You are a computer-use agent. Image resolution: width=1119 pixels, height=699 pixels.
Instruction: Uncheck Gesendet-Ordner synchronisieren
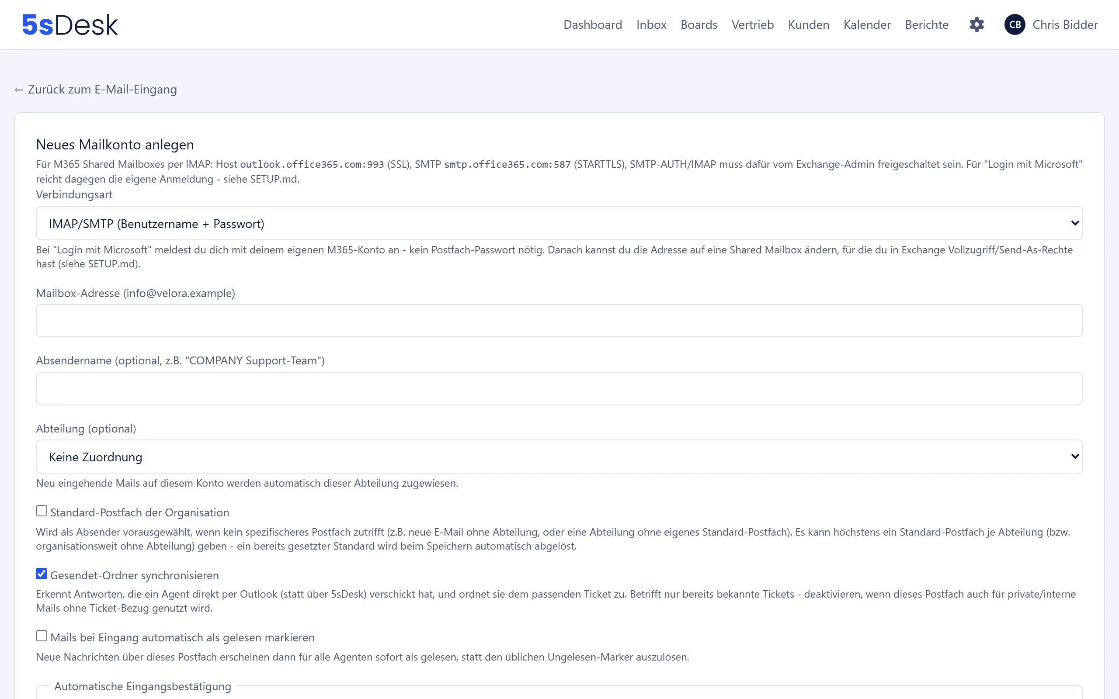42,574
